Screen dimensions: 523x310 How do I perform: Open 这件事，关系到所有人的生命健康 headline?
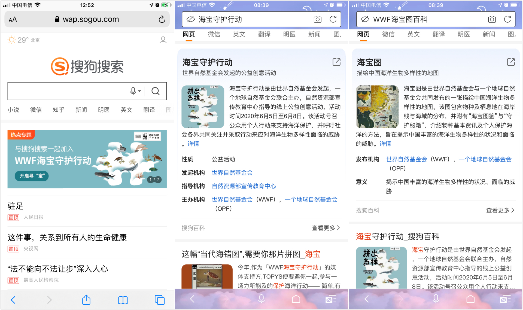click(x=67, y=238)
